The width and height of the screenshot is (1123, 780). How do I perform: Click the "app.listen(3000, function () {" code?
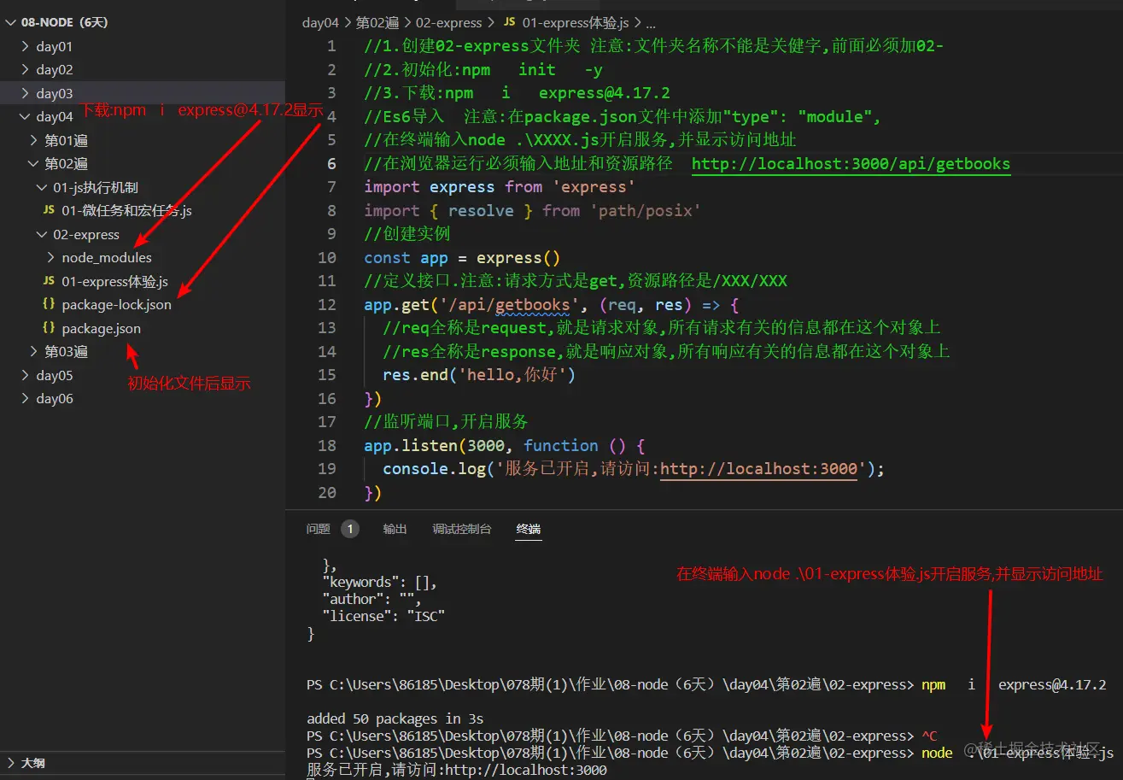click(505, 445)
